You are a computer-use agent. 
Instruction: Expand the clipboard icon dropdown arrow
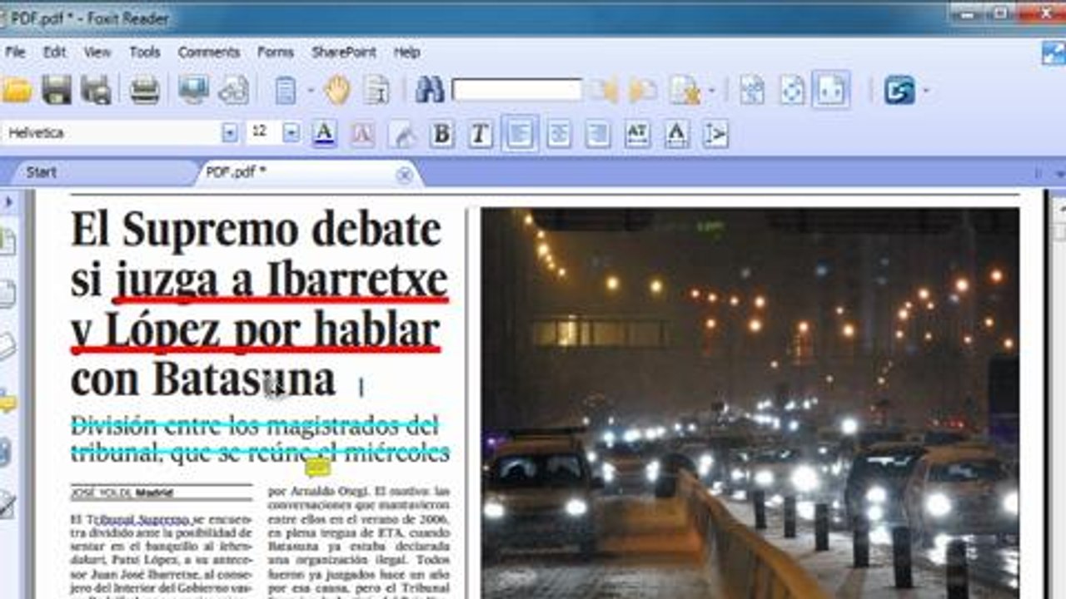coord(310,90)
